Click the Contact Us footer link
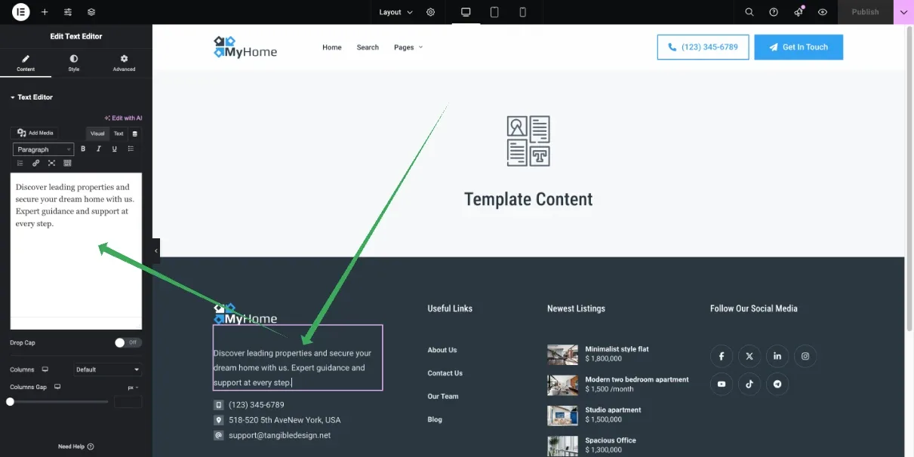This screenshot has height=457, width=914. pyautogui.click(x=445, y=373)
